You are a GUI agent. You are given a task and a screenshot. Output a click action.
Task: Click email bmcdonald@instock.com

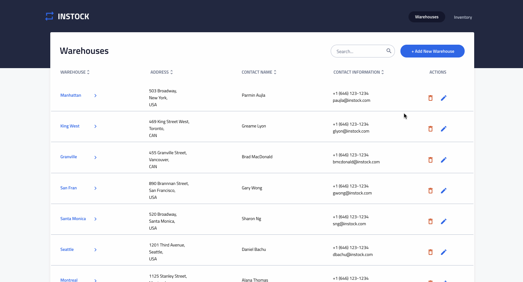(x=356, y=162)
